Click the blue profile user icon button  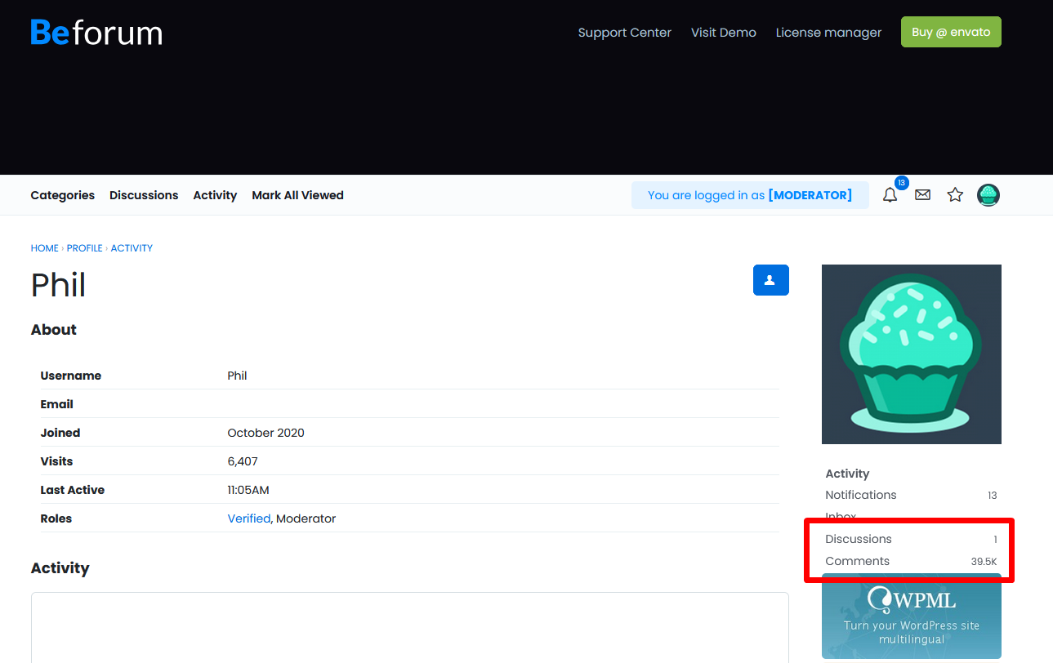770,280
